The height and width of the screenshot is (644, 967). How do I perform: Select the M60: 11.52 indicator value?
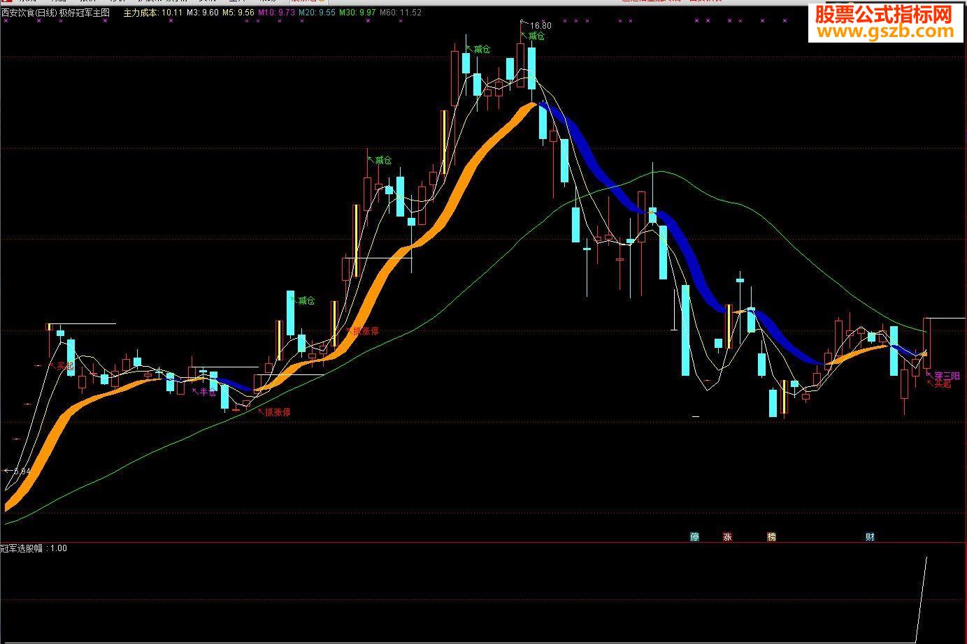(x=401, y=13)
